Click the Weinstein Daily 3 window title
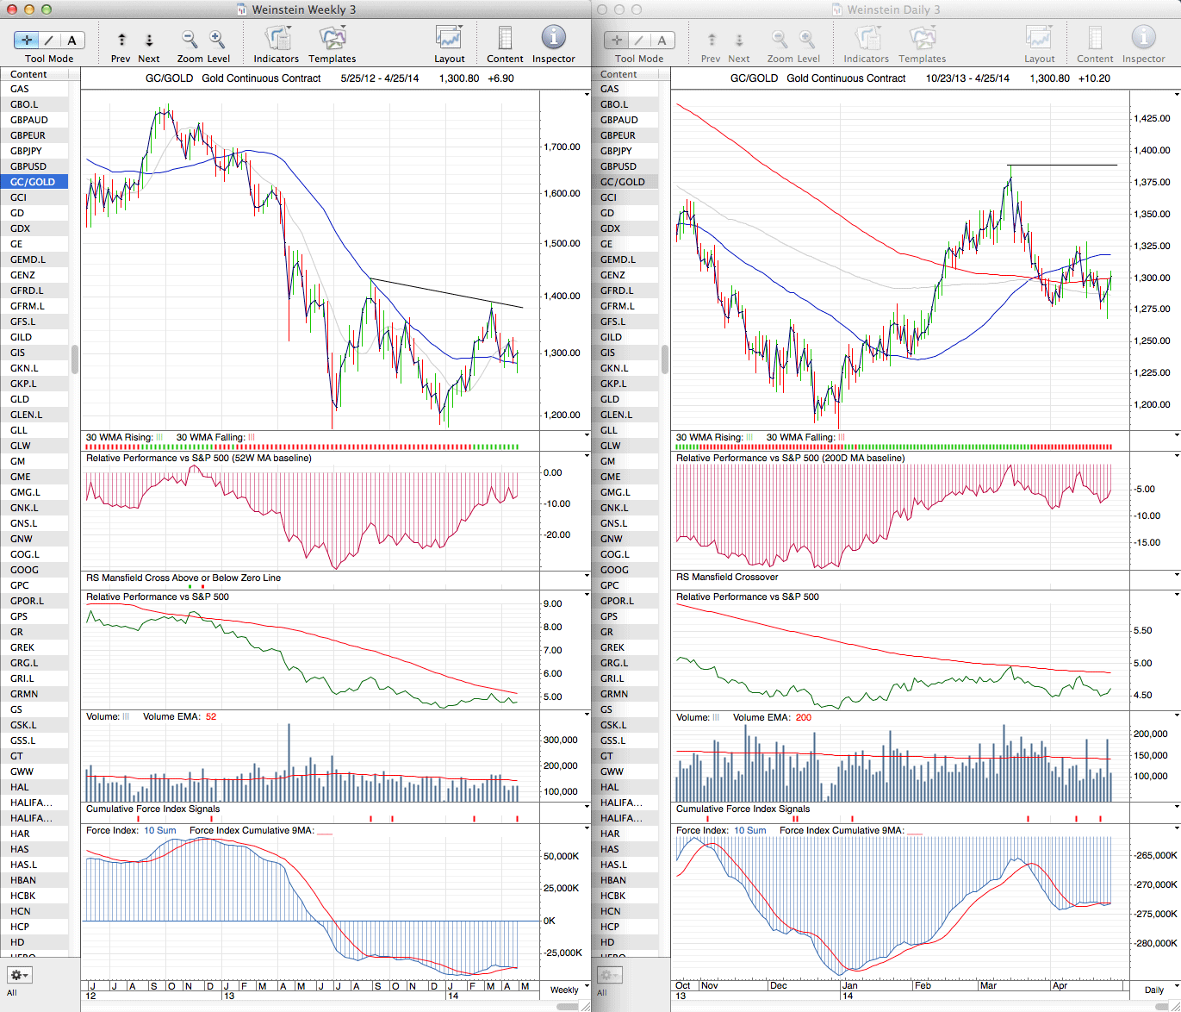The width and height of the screenshot is (1181, 1012). (892, 9)
